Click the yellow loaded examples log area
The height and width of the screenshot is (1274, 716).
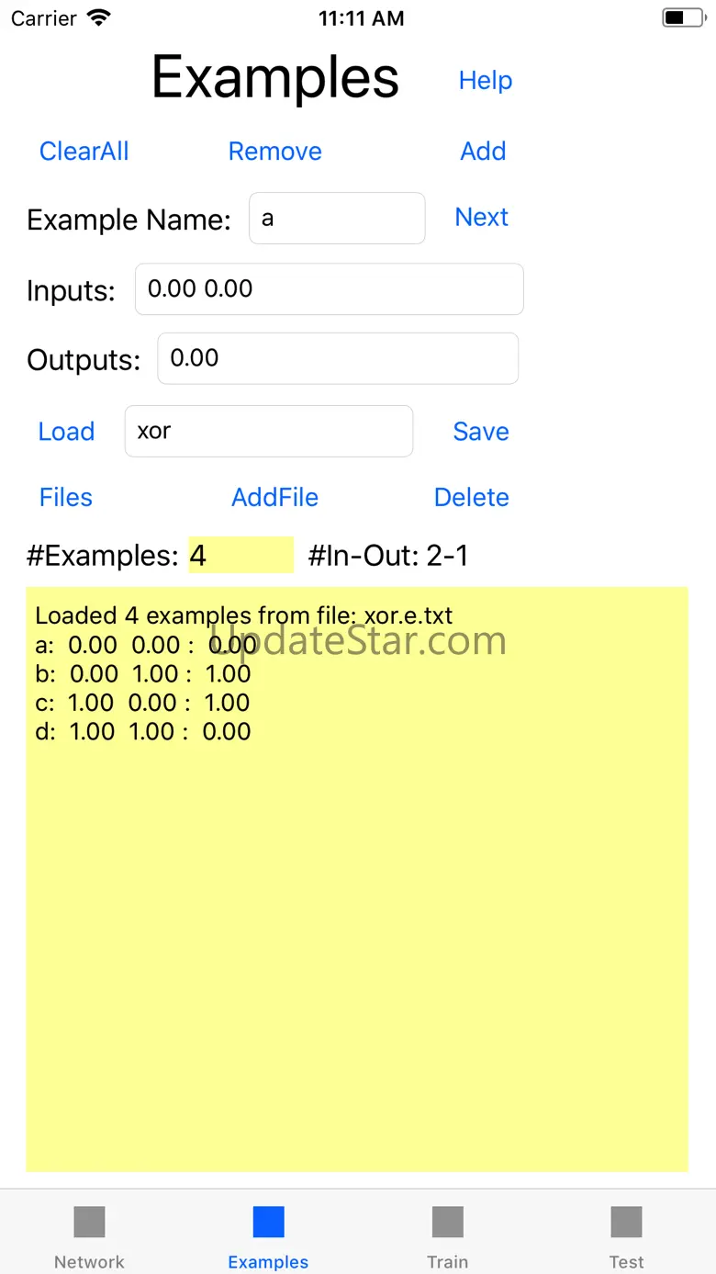click(x=356, y=919)
